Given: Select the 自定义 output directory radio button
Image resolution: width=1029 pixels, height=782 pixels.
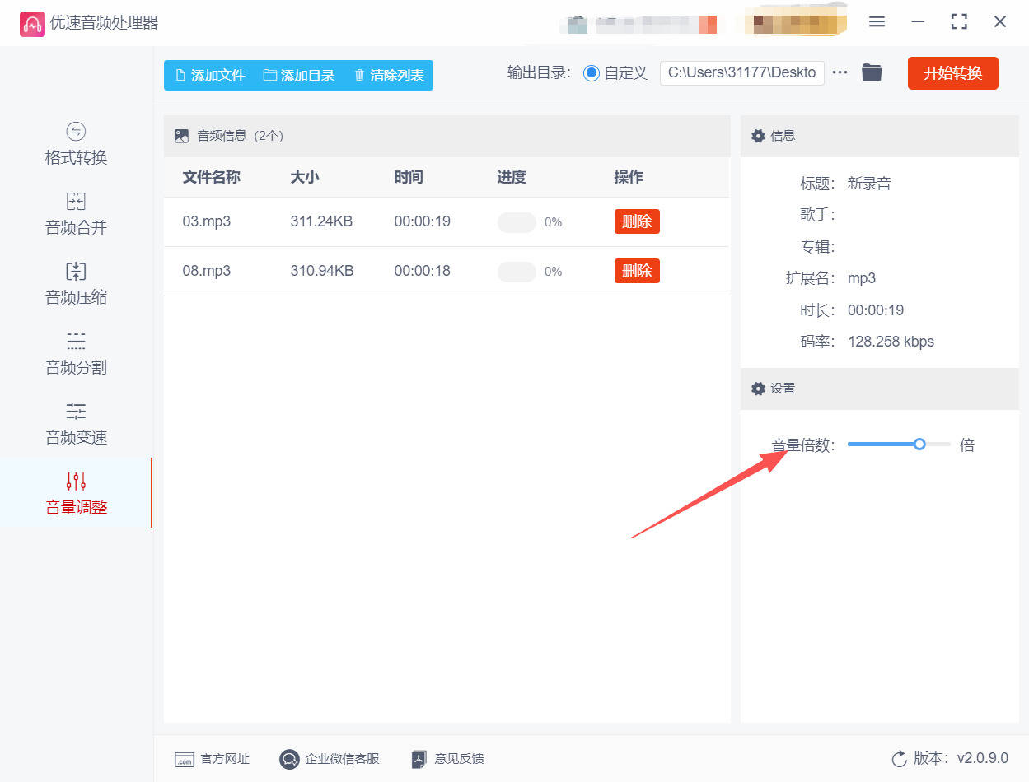Looking at the screenshot, I should [x=591, y=73].
